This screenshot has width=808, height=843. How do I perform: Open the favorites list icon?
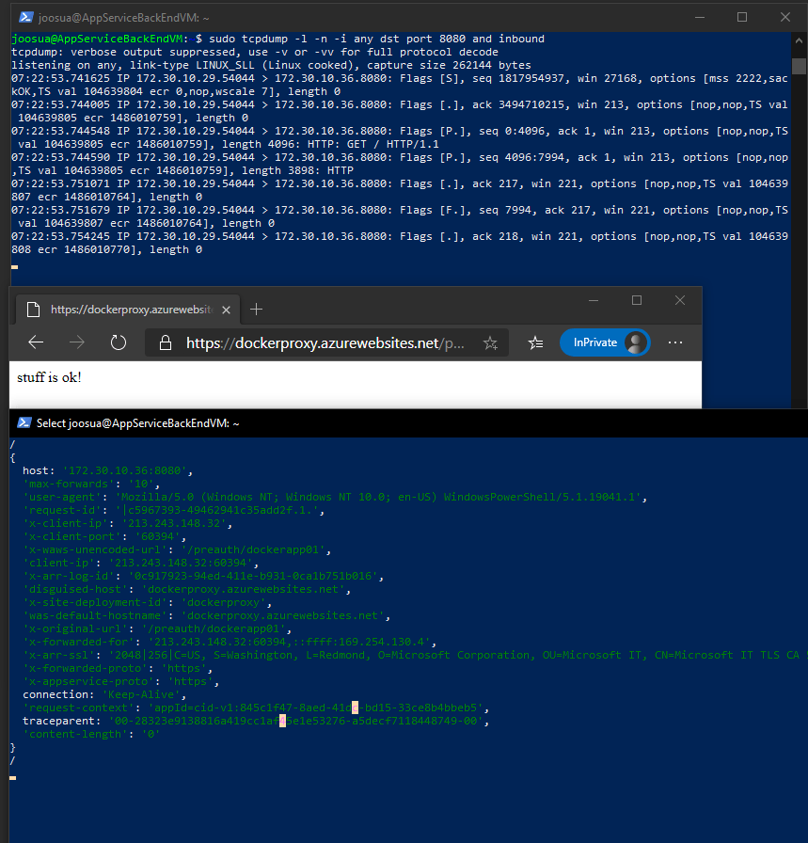(x=535, y=343)
